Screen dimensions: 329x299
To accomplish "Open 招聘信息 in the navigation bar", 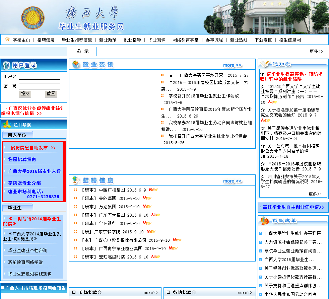I will 46,40.
